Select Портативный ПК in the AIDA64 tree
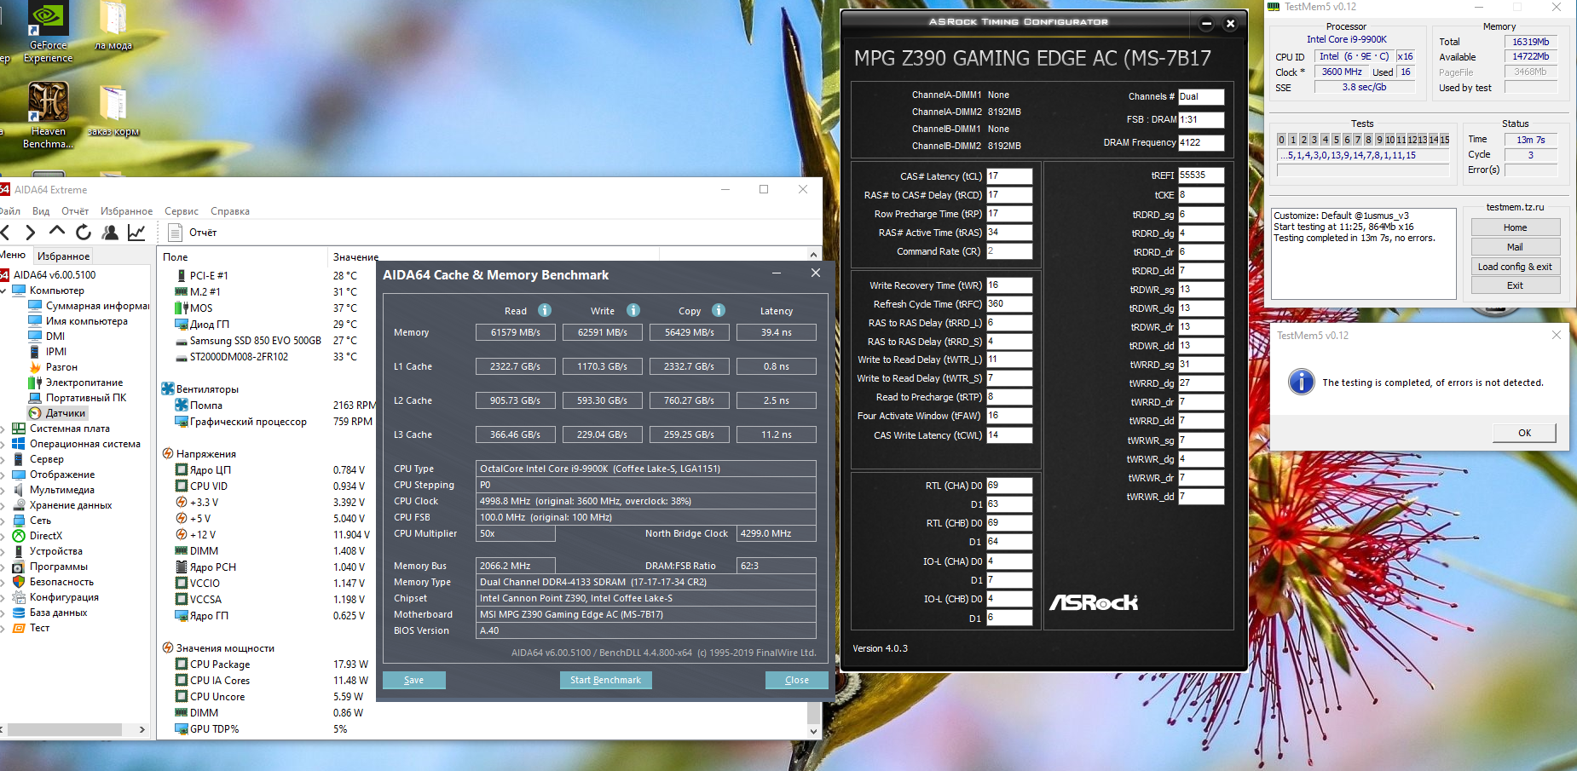This screenshot has height=771, width=1577. 78,398
